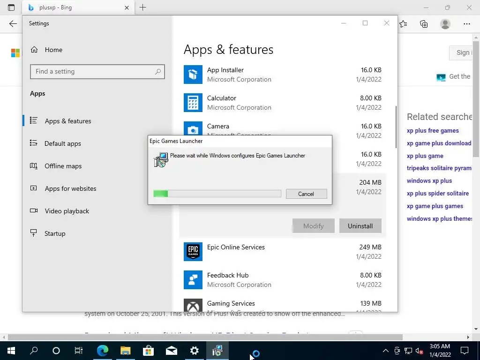
Task: Click the Feedback Hub entry name
Action: (x=228, y=275)
